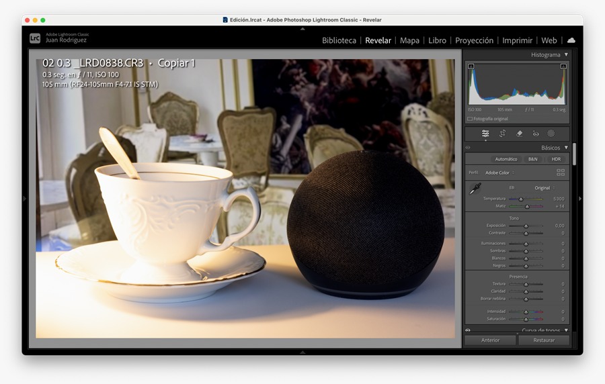Screen dimensions: 605x384
Task: Expand the left panel arrow
Action: [25, 199]
